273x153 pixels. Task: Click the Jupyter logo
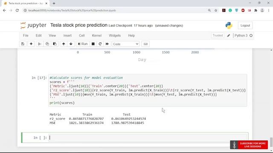pyautogui.click(x=33, y=25)
